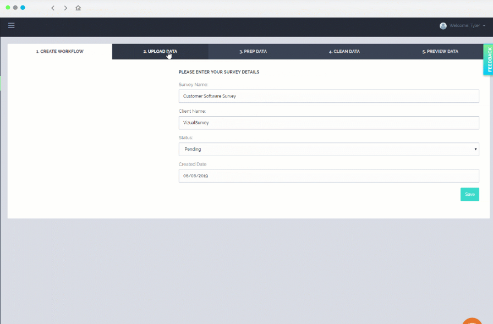Open the orange chat widget at bottom right
493x324 pixels.
click(x=472, y=321)
